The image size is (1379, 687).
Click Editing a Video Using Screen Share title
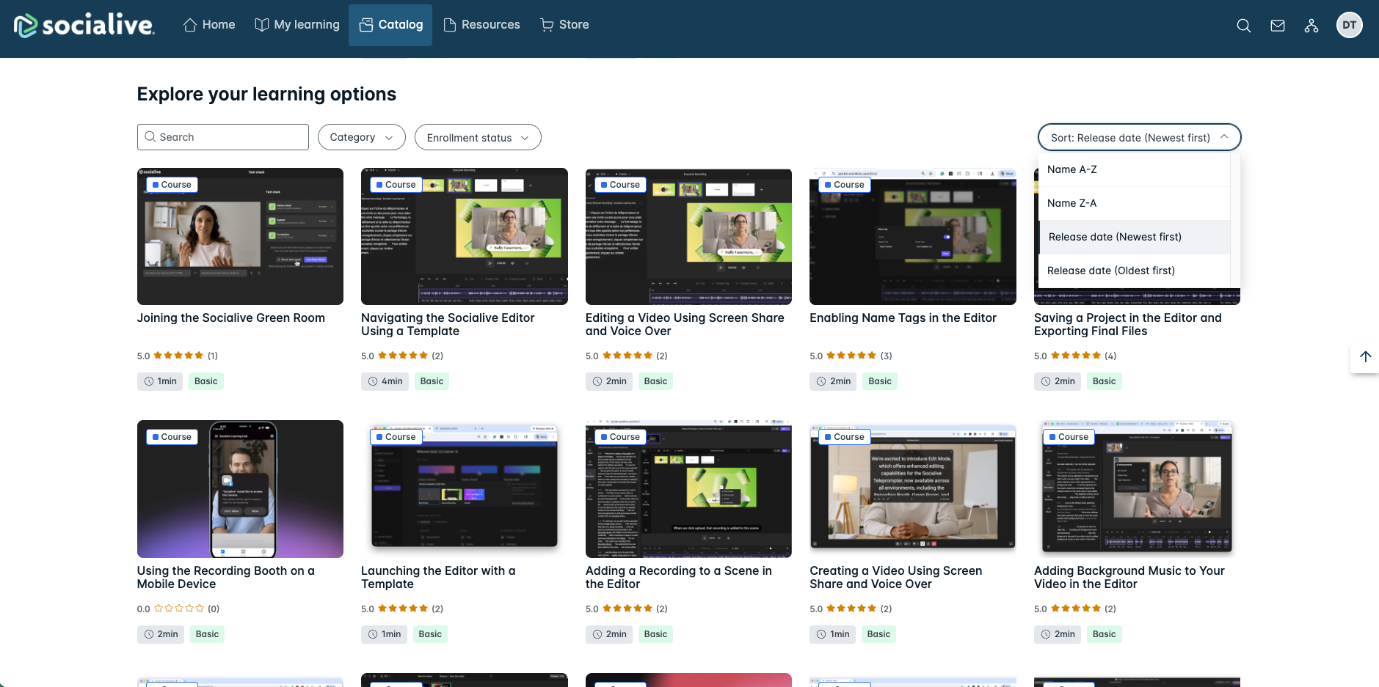coord(685,325)
